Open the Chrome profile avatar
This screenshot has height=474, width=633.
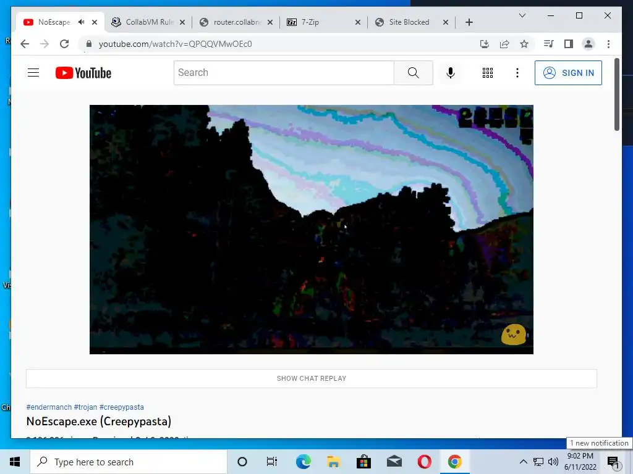coord(588,44)
